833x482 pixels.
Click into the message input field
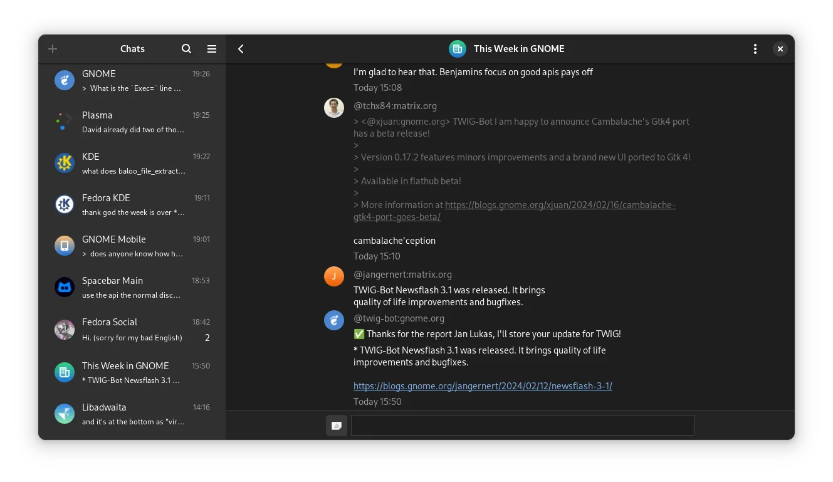tap(522, 426)
